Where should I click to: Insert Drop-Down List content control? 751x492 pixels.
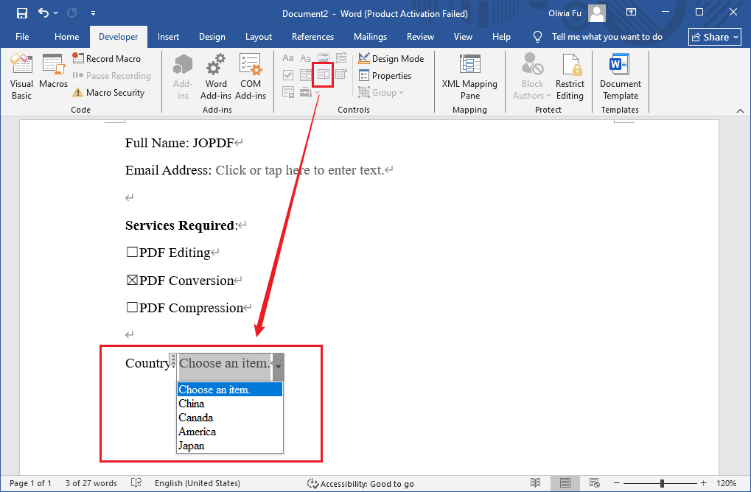point(324,74)
